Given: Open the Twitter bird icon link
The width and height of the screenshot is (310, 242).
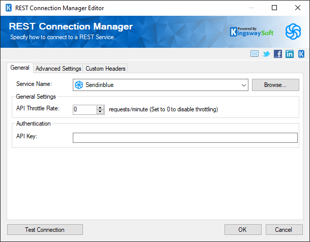Looking at the screenshot, I should click(266, 54).
